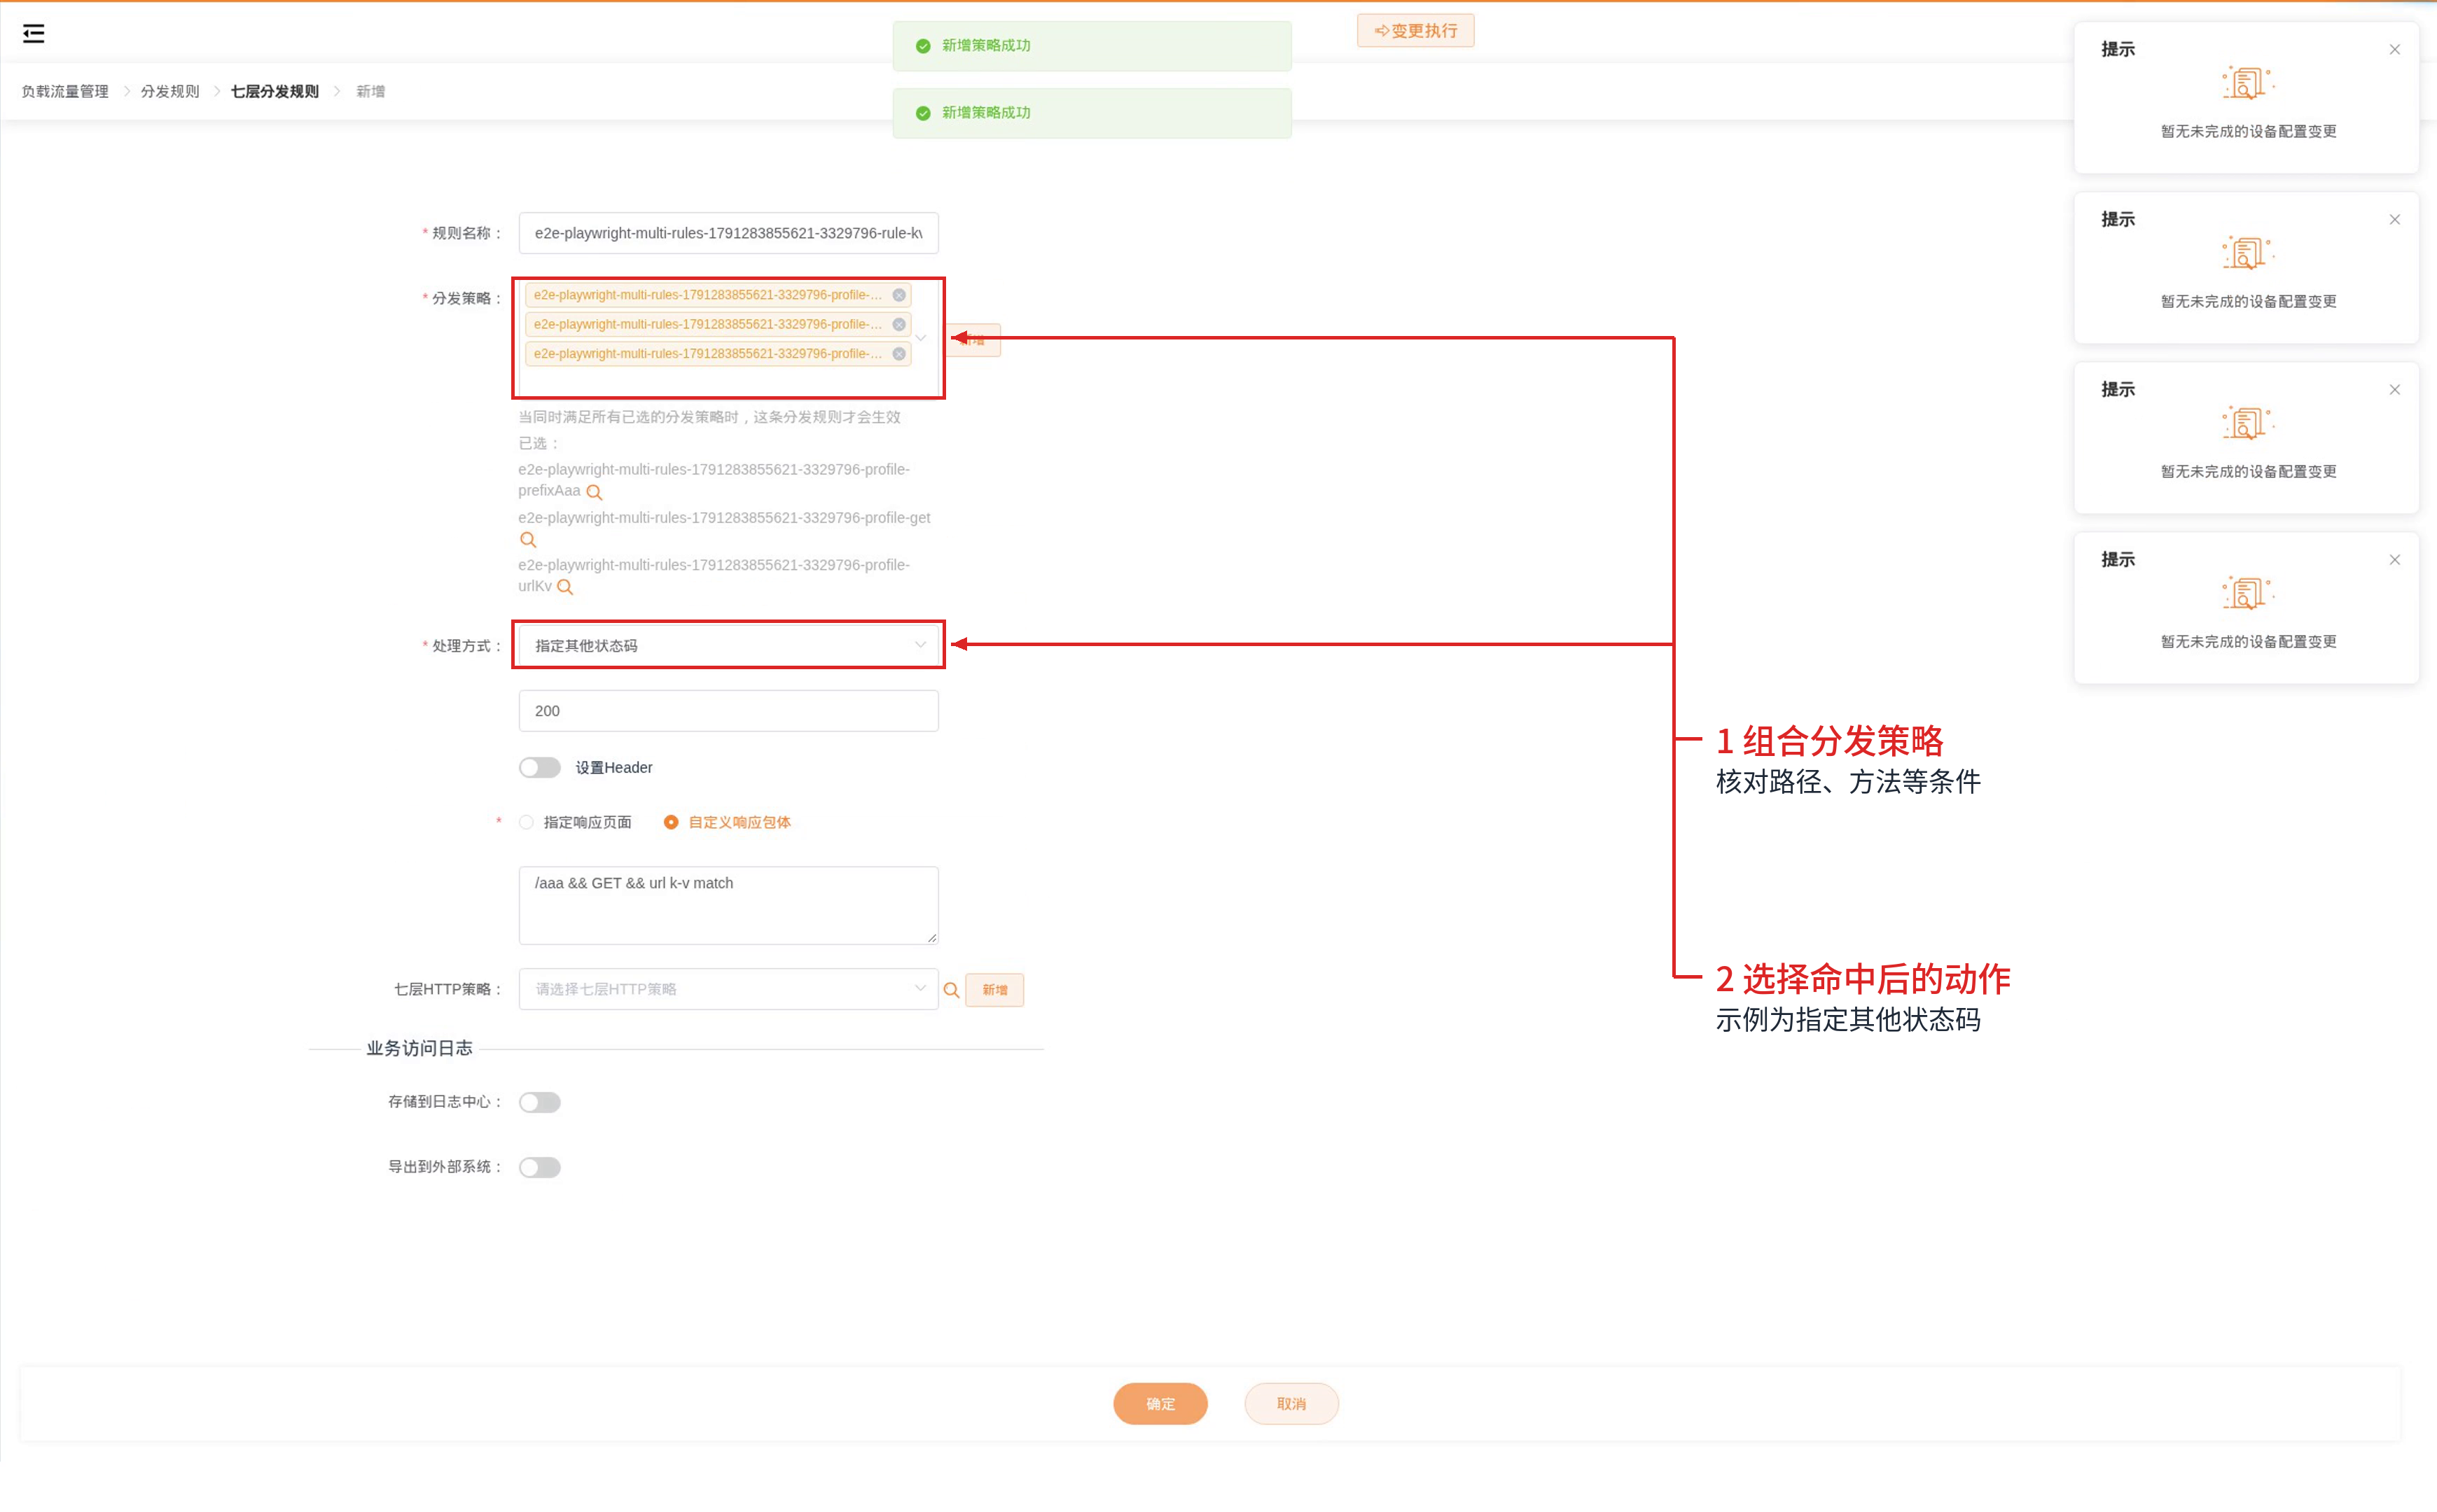Image resolution: width=2437 pixels, height=1512 pixels.
Task: Enable 存储到日志中心 switch
Action: point(539,1102)
